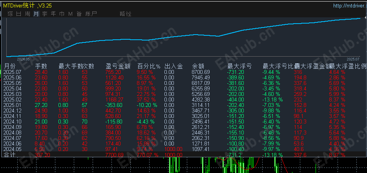The image size is (367, 173).
Task: Open the 币 currency tab
Action: pyautogui.click(x=62, y=14)
